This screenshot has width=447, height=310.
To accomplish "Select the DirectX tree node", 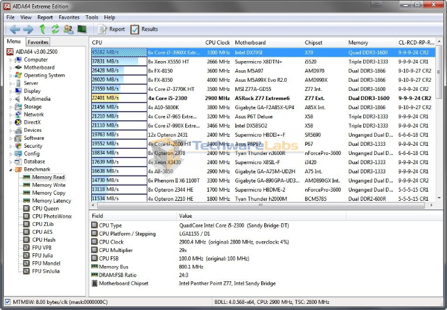I will pos(32,122).
